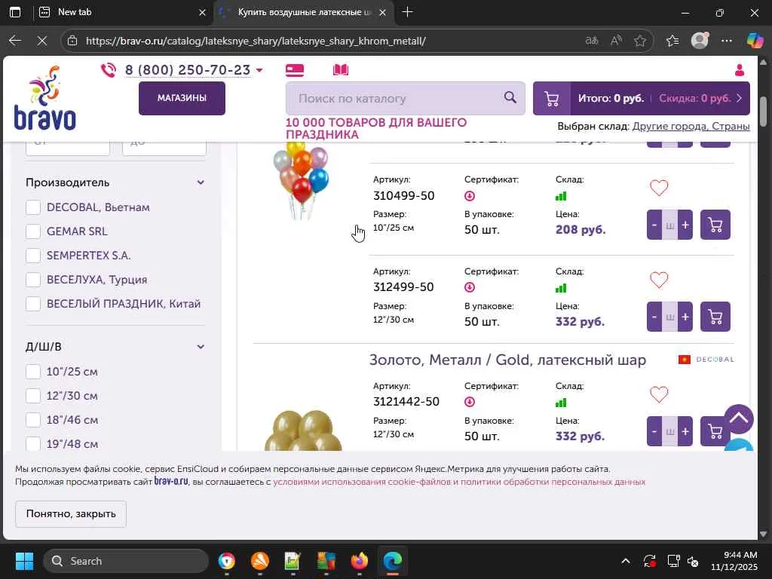Open Copilot sidebar icon
772x579 pixels.
click(755, 41)
